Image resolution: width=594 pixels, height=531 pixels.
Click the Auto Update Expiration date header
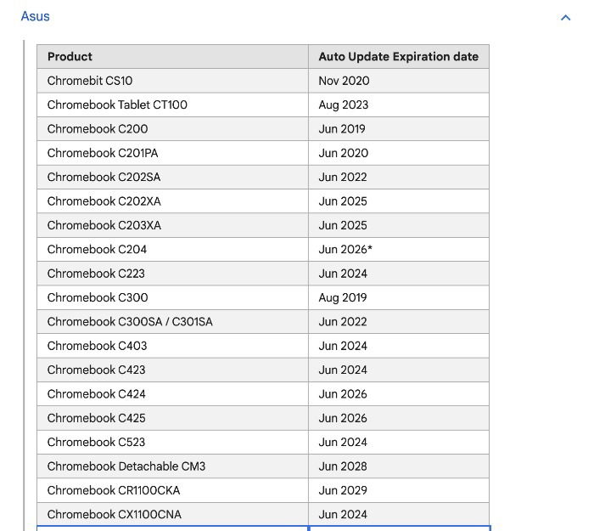(398, 57)
